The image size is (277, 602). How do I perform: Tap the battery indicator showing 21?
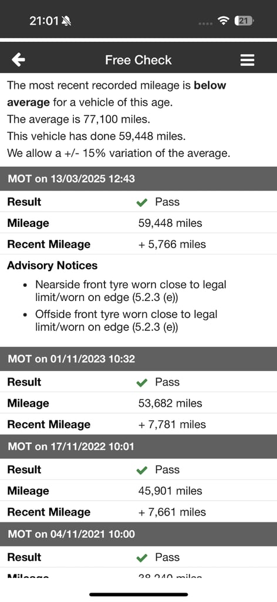point(244,21)
